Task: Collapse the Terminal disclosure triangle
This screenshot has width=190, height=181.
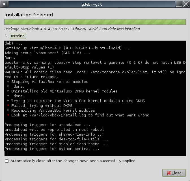Action: 7,36
